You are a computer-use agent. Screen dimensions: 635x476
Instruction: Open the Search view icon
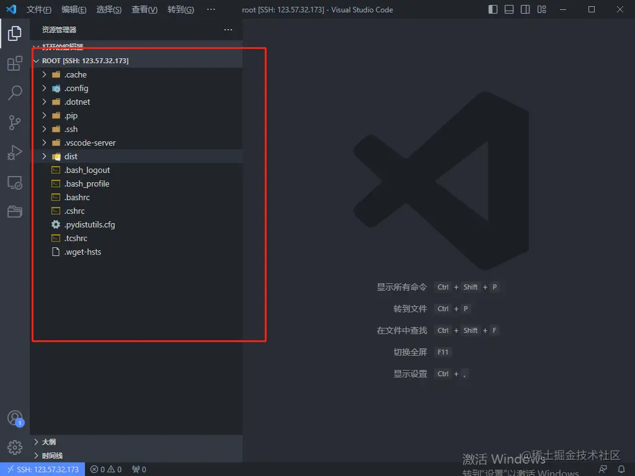[15, 93]
